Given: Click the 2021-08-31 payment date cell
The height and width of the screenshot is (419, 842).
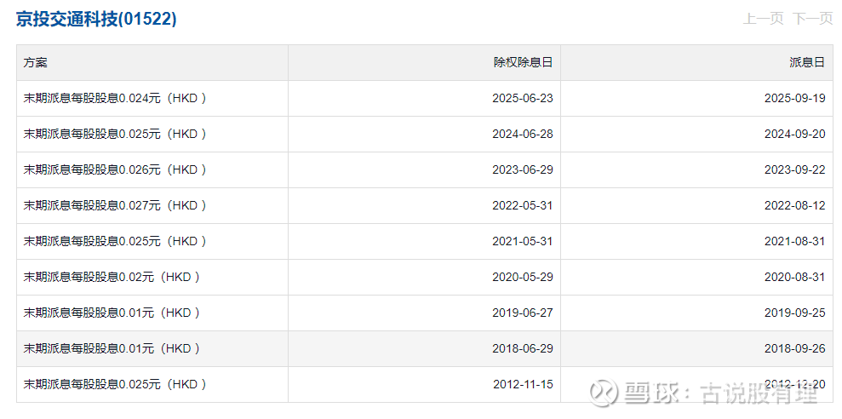Looking at the screenshot, I should (794, 241).
